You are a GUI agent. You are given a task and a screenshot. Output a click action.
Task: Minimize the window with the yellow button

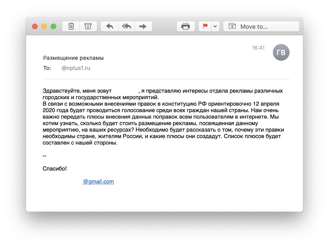coord(44,26)
